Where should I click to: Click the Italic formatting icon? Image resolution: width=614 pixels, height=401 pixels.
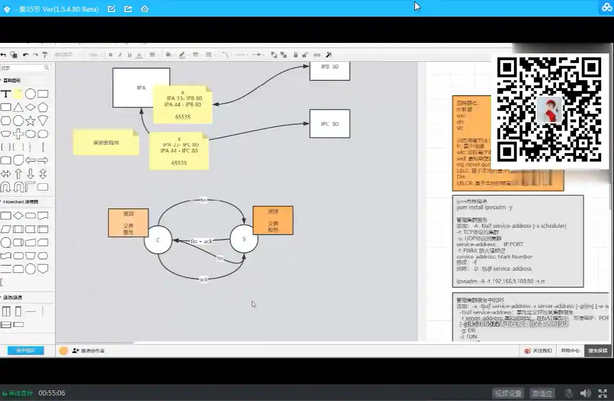[120, 55]
